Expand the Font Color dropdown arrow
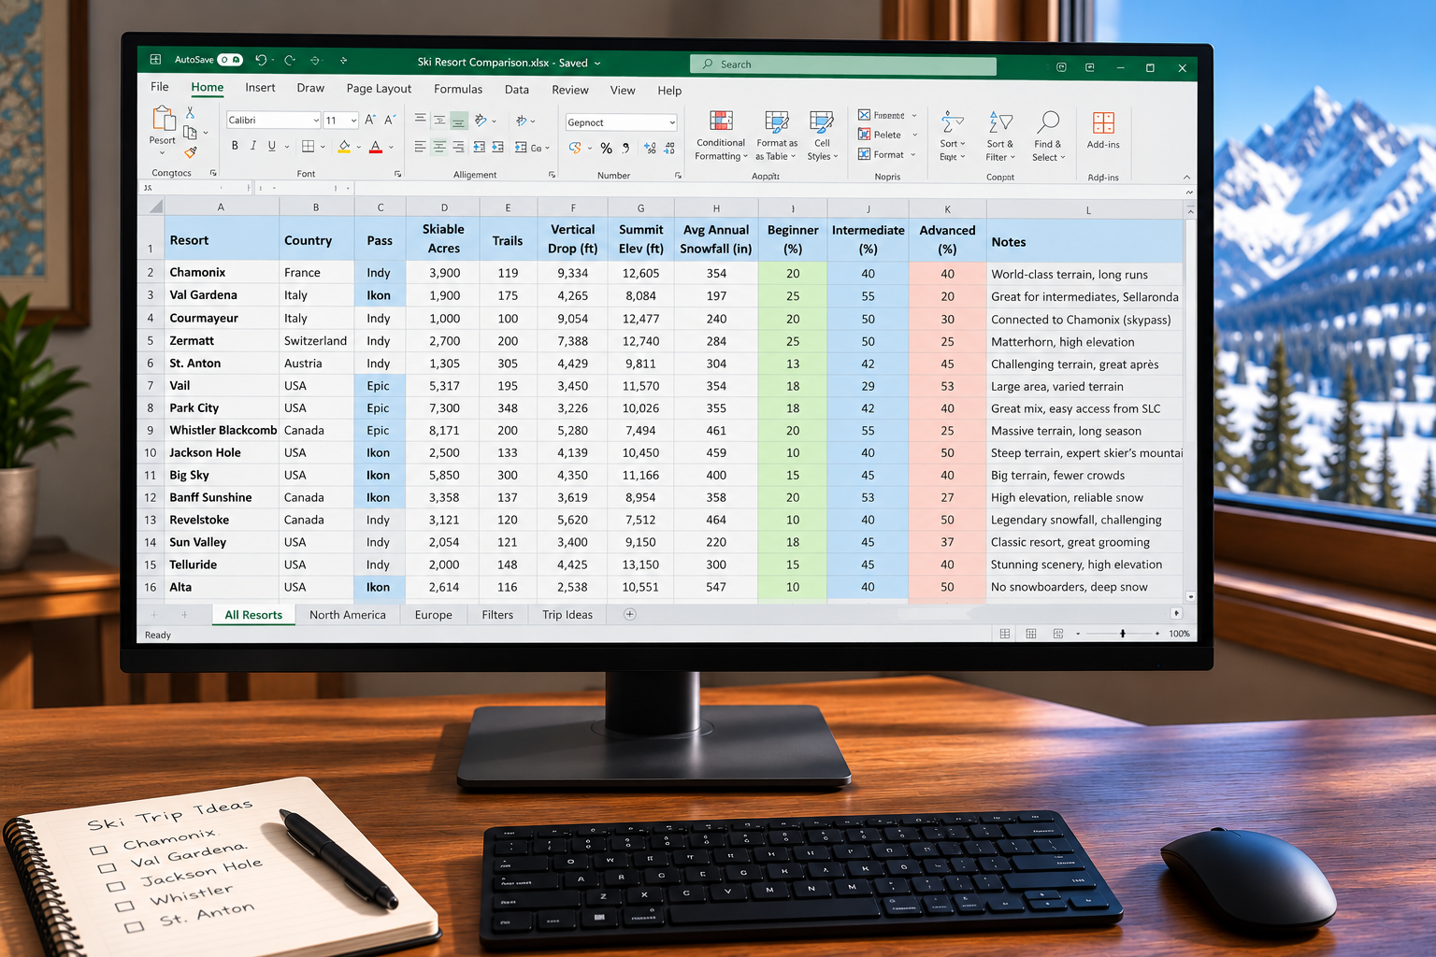 click(x=391, y=147)
